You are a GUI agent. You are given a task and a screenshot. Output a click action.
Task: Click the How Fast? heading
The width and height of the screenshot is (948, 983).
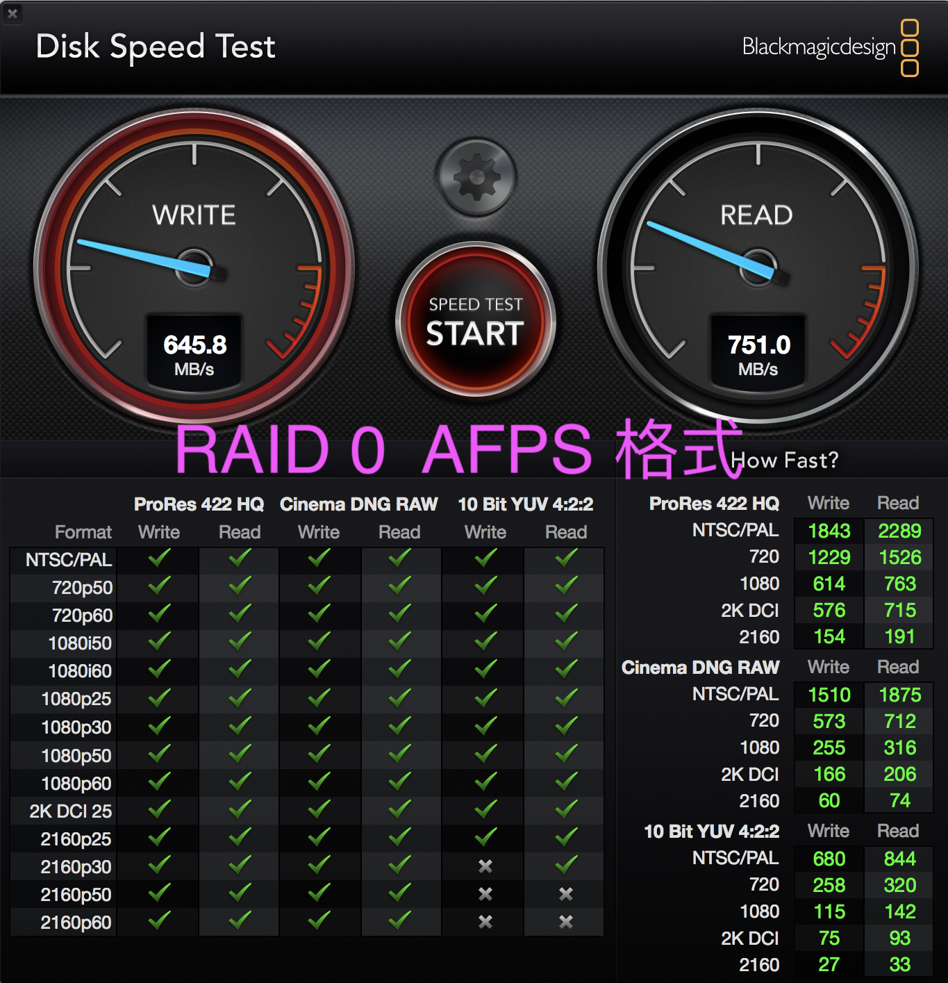(785, 460)
